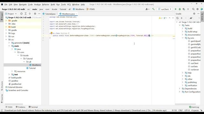Click the warnings indicator in editor
Screen dimensions: 204x114
161,18
